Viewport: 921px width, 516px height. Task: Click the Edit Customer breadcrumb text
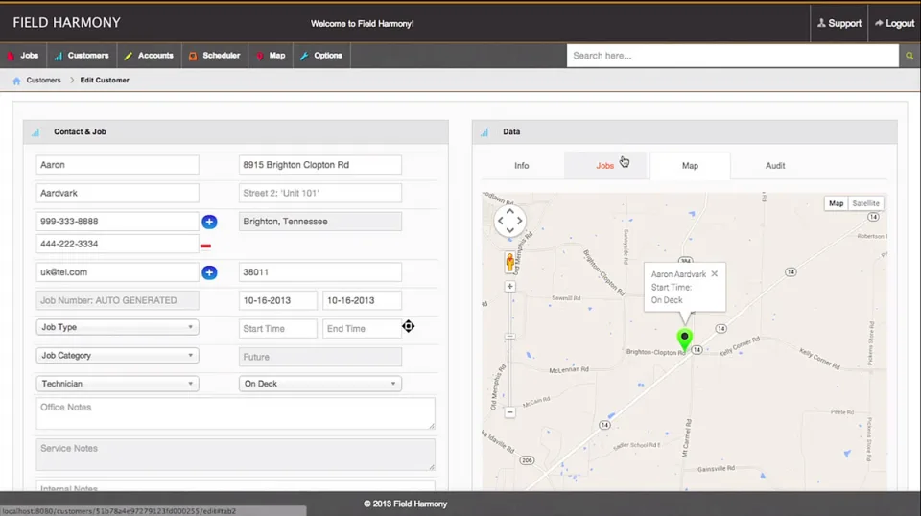105,80
